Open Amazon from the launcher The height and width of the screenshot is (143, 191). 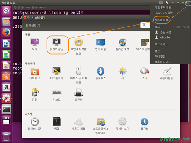tap(6, 87)
